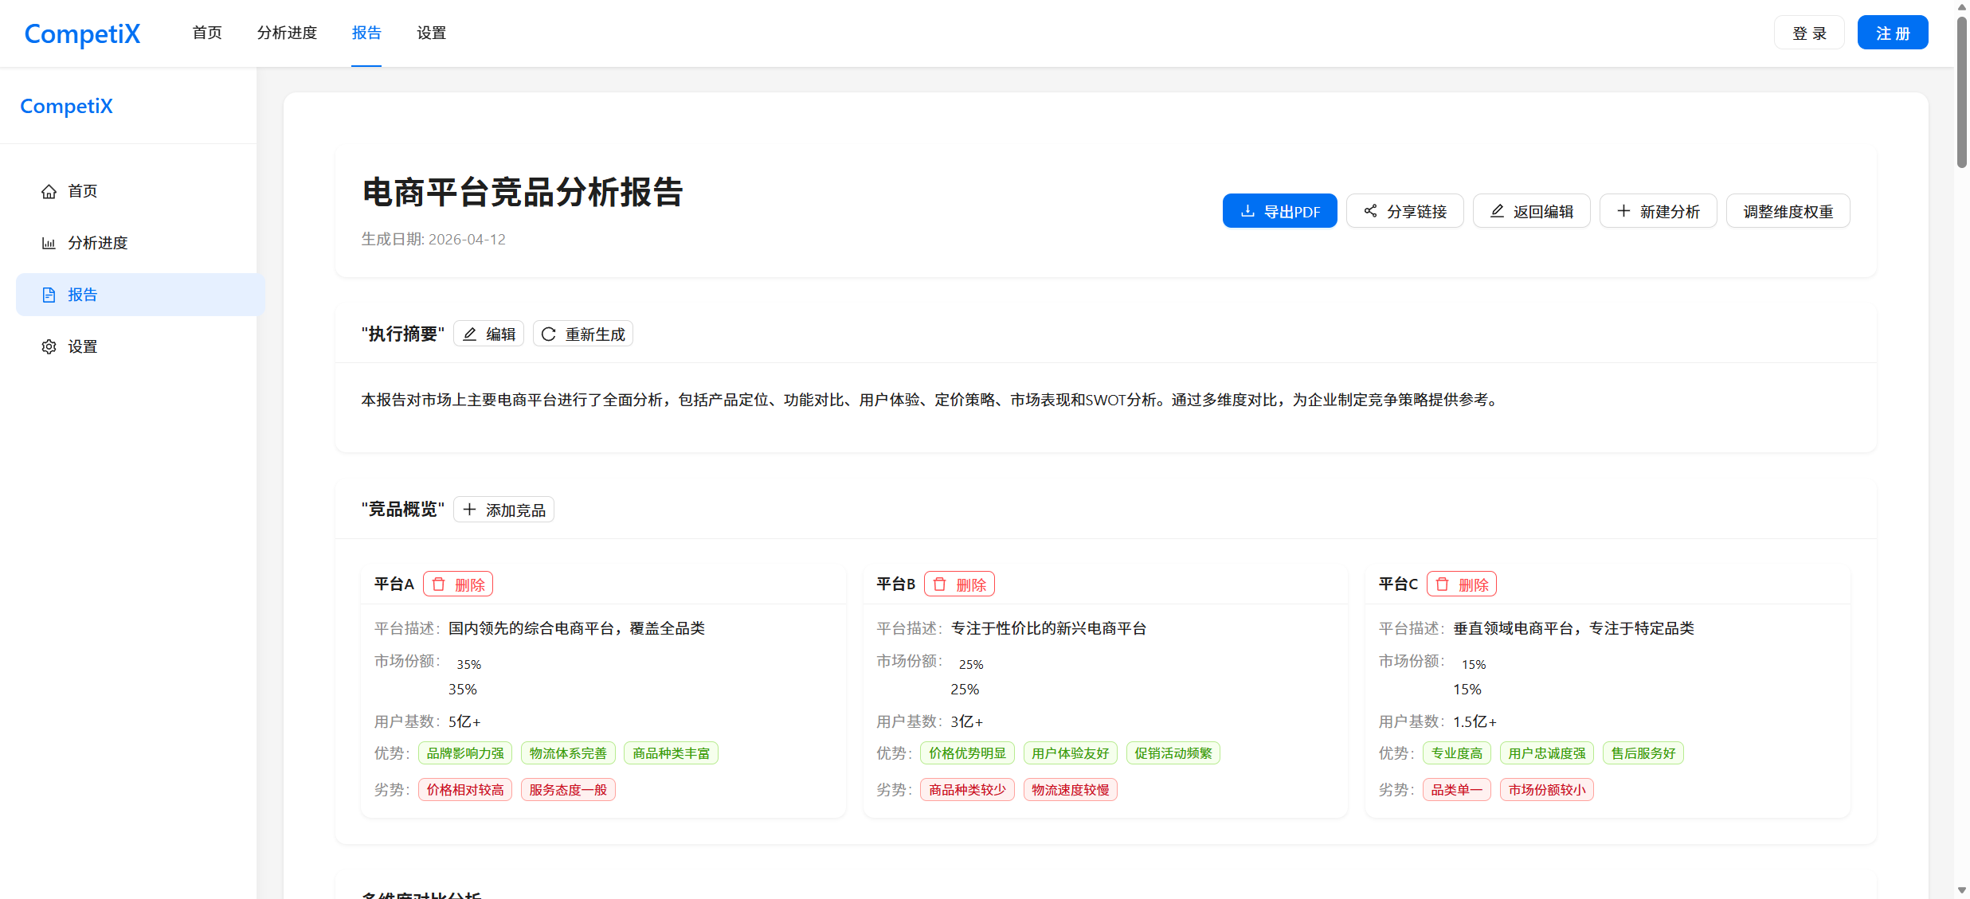Click home icon in sidebar
This screenshot has height=899, width=1970.
[49, 191]
